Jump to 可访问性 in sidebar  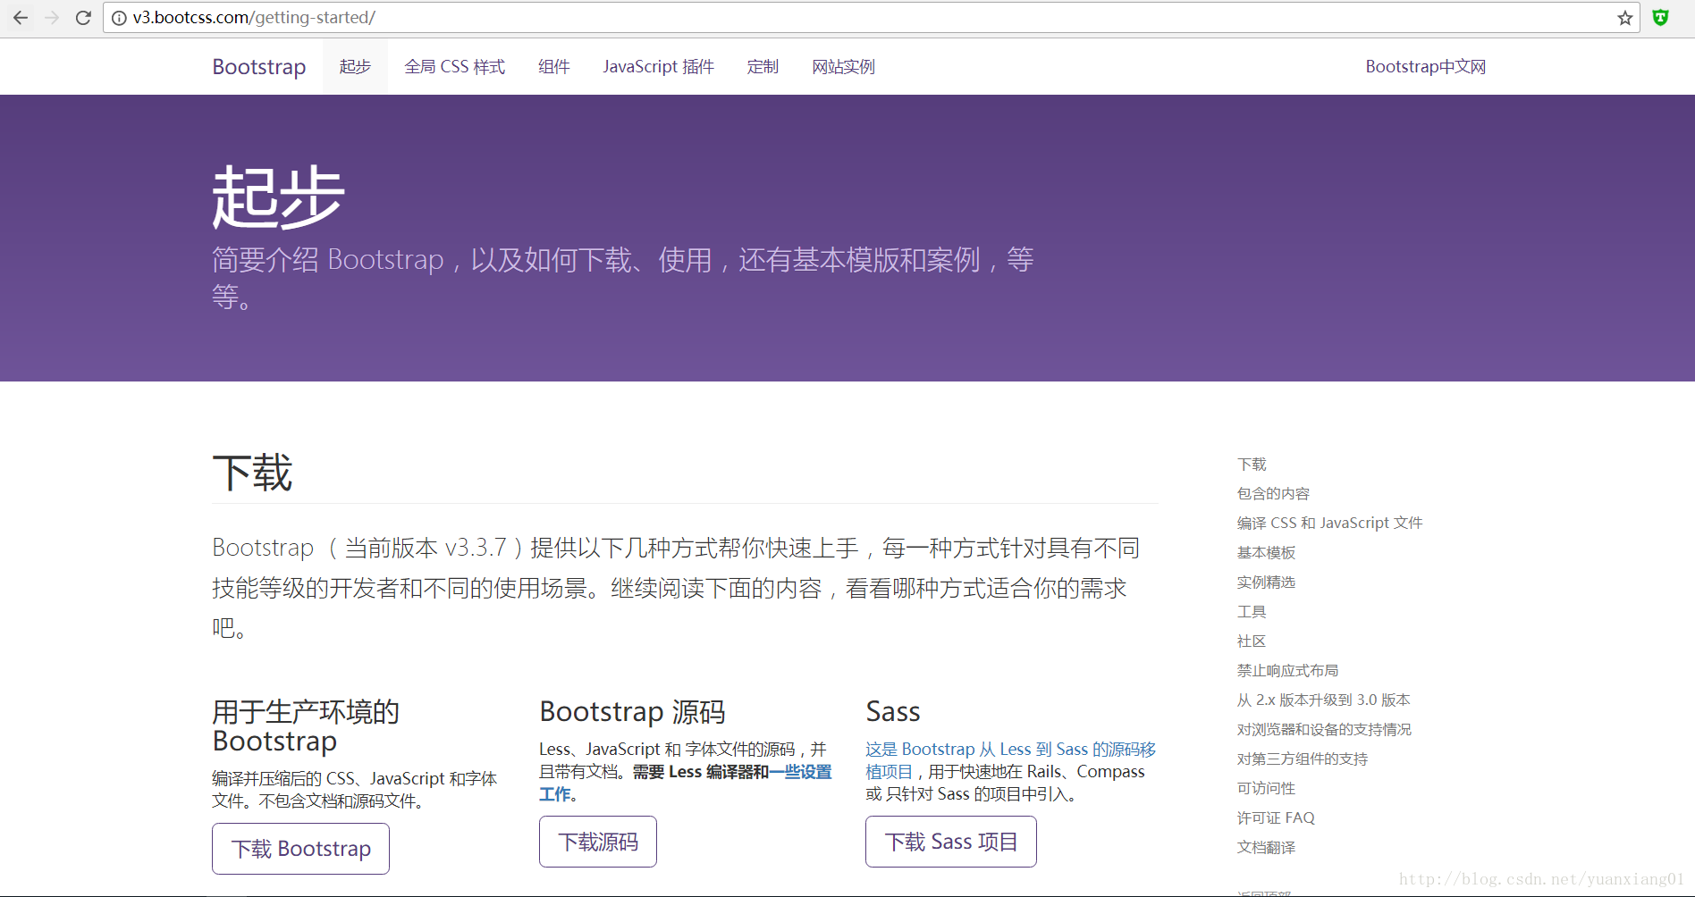1266,789
